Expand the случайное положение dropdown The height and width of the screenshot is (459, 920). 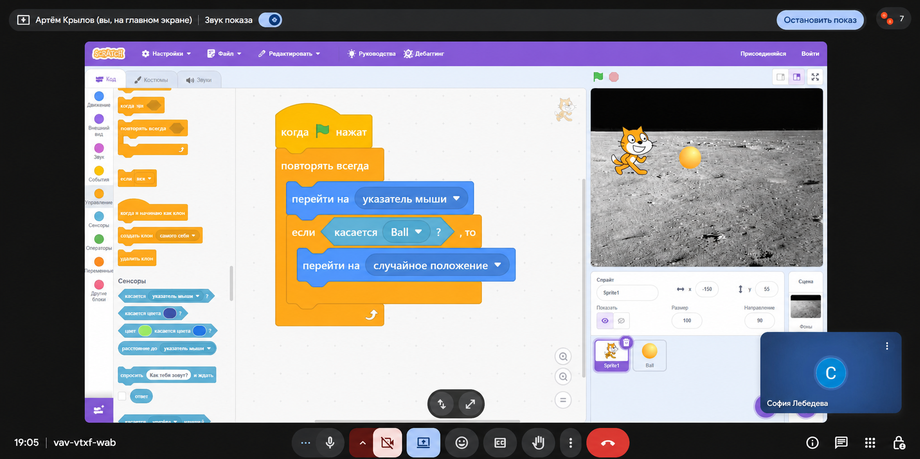[498, 265]
